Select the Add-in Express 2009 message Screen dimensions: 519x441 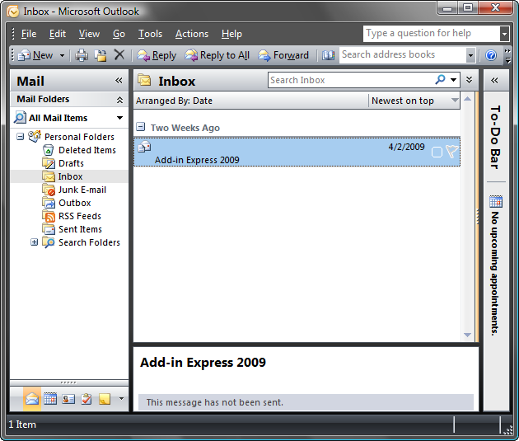click(297, 152)
